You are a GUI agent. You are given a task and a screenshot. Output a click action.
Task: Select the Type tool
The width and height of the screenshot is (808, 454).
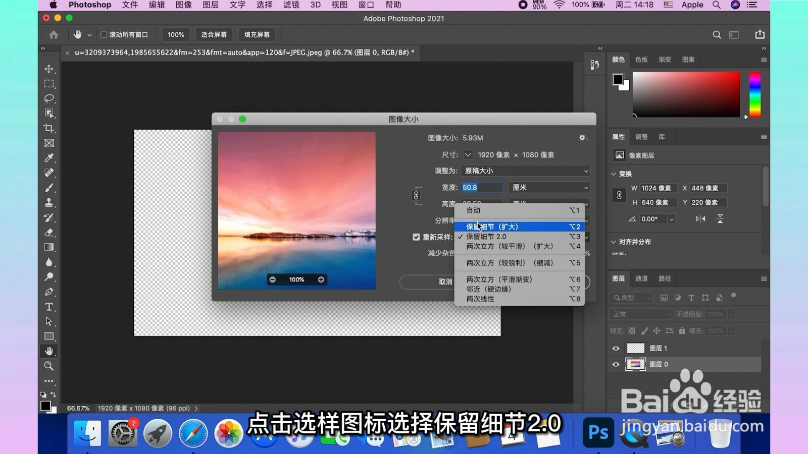(49, 306)
